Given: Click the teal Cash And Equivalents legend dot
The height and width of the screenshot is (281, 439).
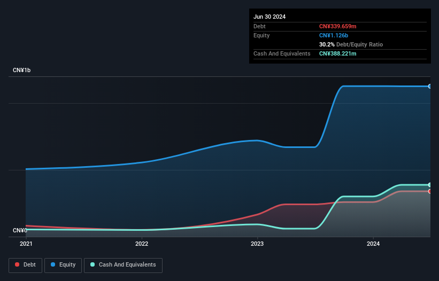Looking at the screenshot, I should 93,264.
